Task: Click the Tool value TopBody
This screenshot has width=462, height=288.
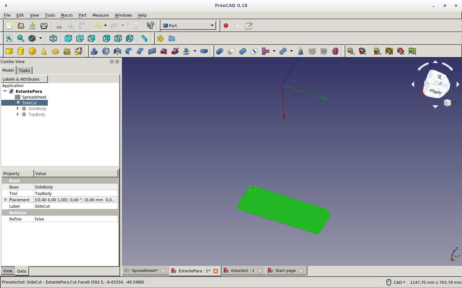Action: [x=76, y=193]
